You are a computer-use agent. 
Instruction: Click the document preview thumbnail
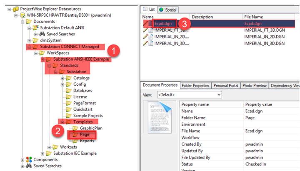click(160, 117)
